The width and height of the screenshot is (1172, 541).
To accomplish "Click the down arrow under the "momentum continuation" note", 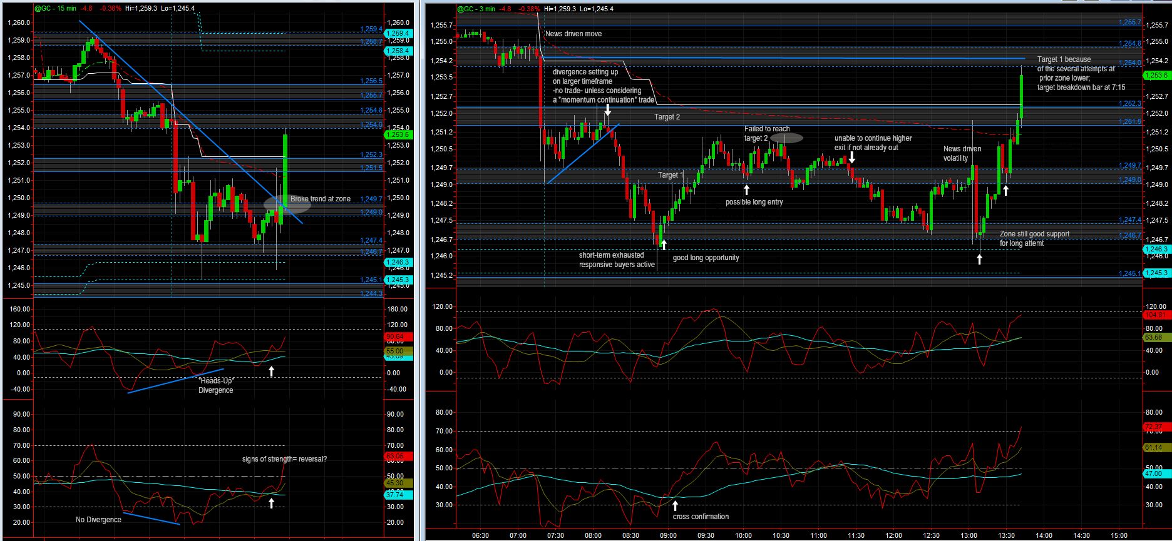I will (x=607, y=110).
